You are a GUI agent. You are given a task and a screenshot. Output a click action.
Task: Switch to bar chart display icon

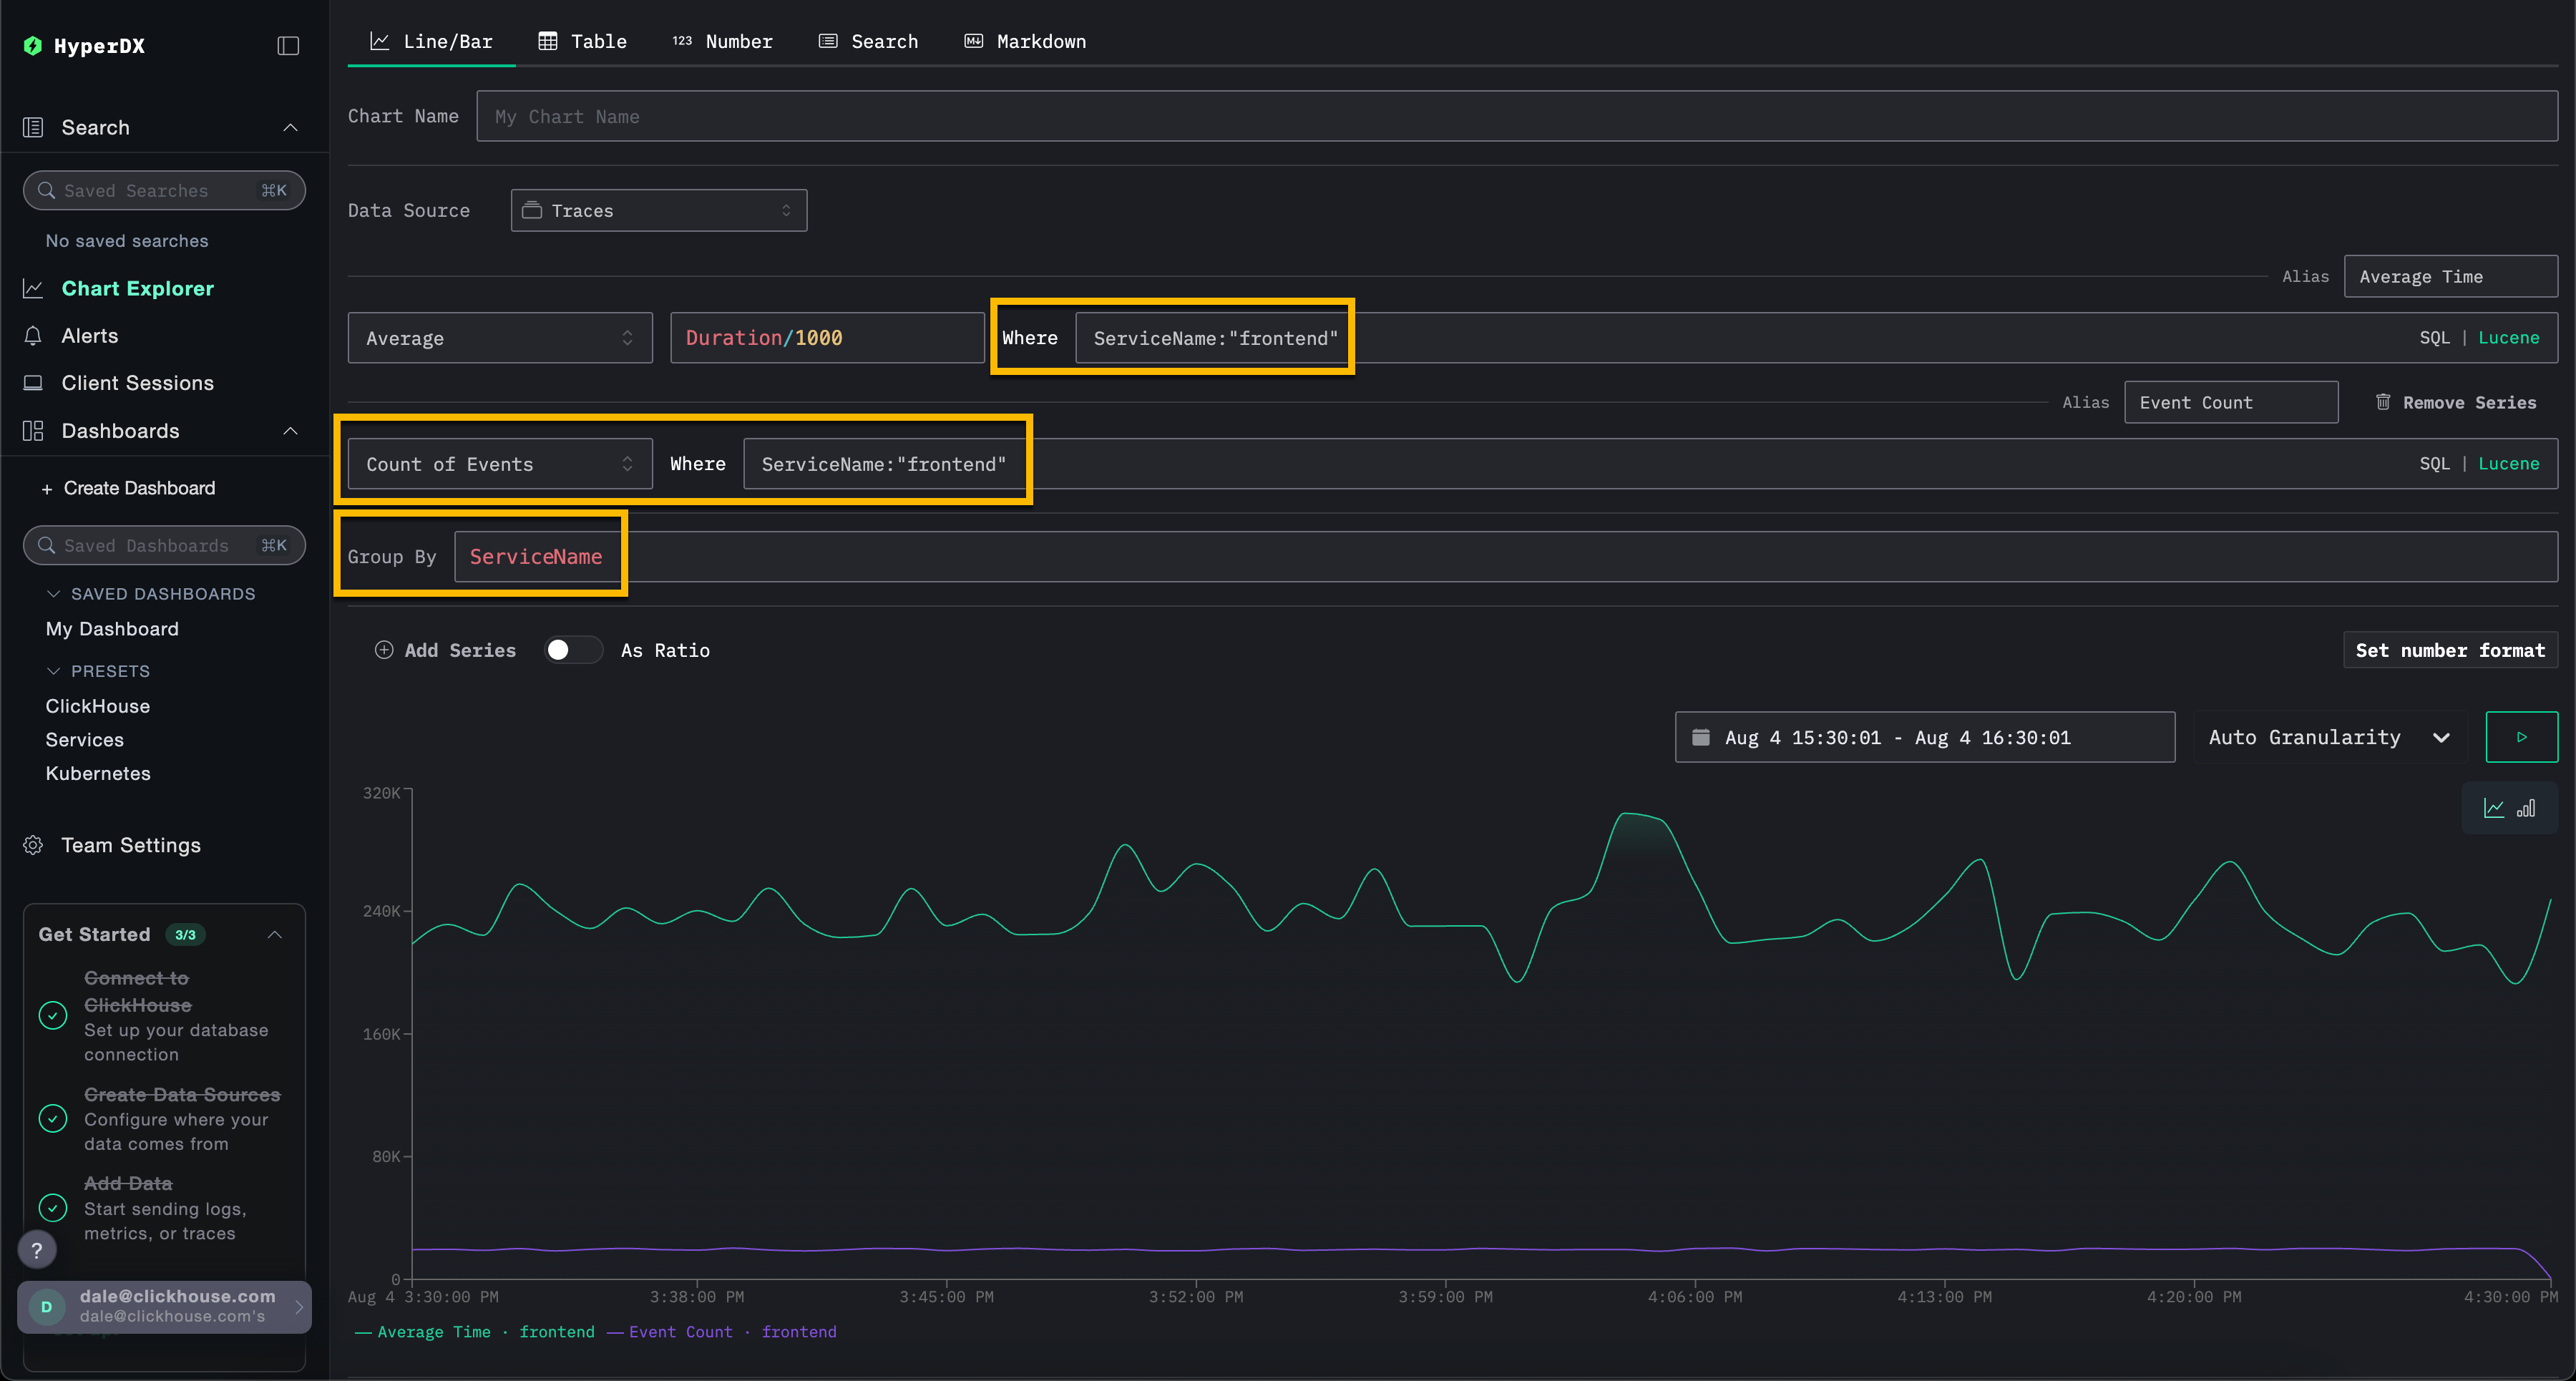pyautogui.click(x=2526, y=808)
